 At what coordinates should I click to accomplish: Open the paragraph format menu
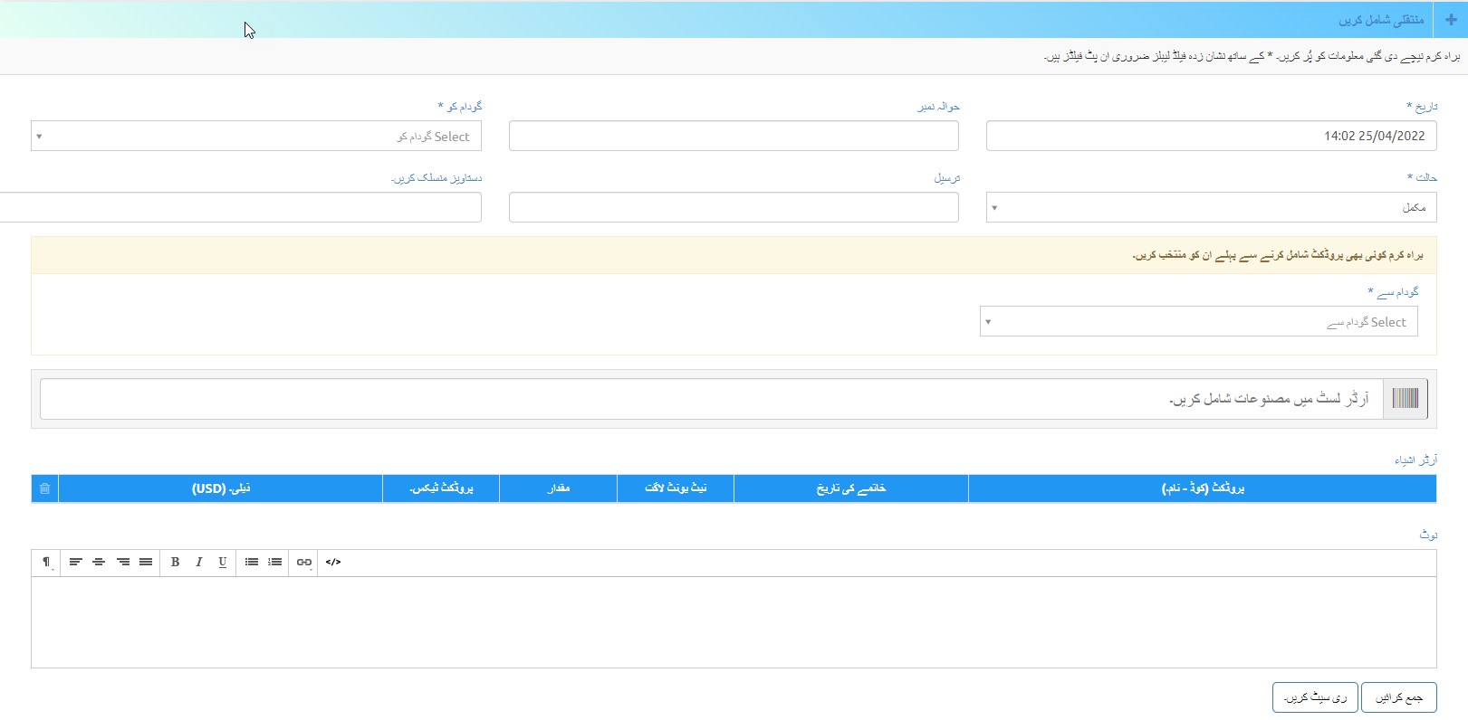pos(46,563)
